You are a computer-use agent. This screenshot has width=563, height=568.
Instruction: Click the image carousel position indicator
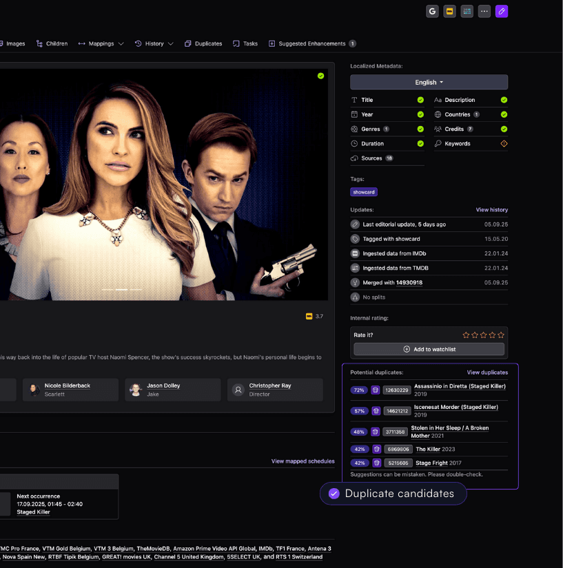pyautogui.click(x=121, y=289)
